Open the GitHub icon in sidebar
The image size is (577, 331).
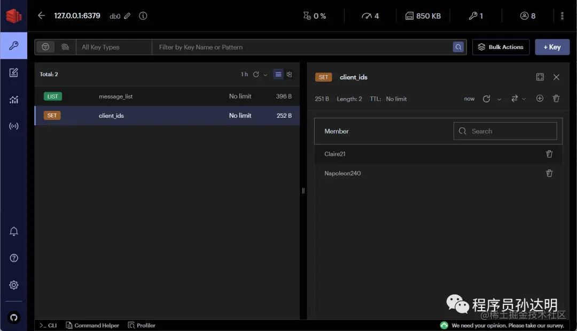(13, 318)
